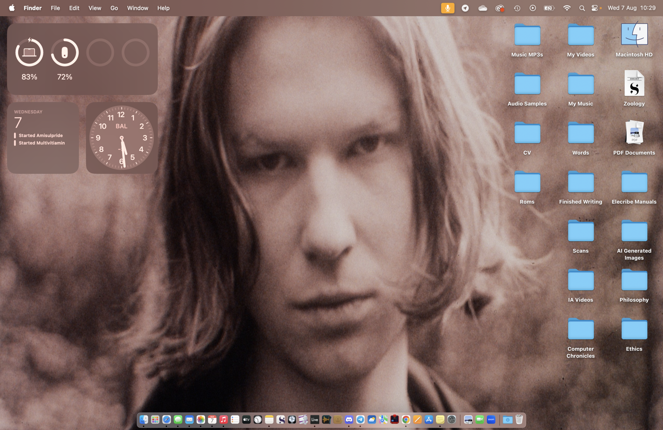Click the date and time display
Viewport: 663px width, 430px height.
(x=631, y=8)
